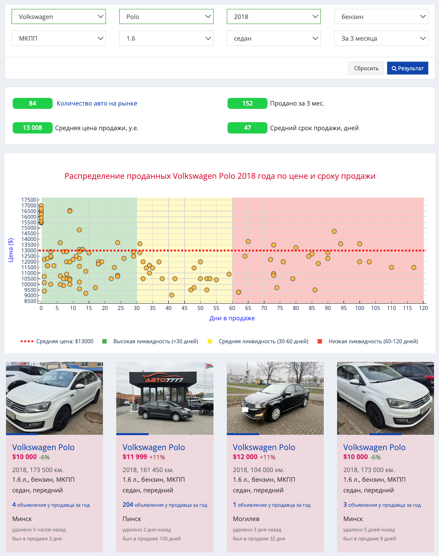Click the был в продаже 32 дня text

259,538
